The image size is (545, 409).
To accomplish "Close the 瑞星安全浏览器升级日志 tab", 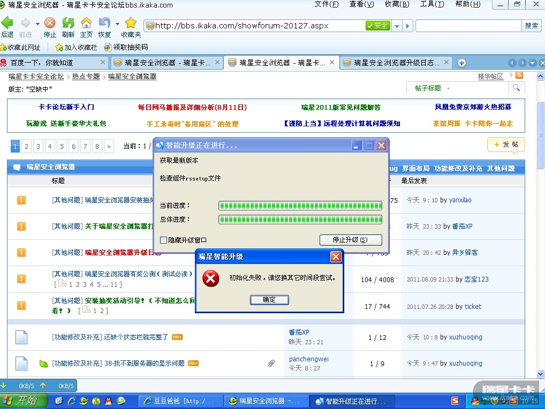I will tap(446, 62).
